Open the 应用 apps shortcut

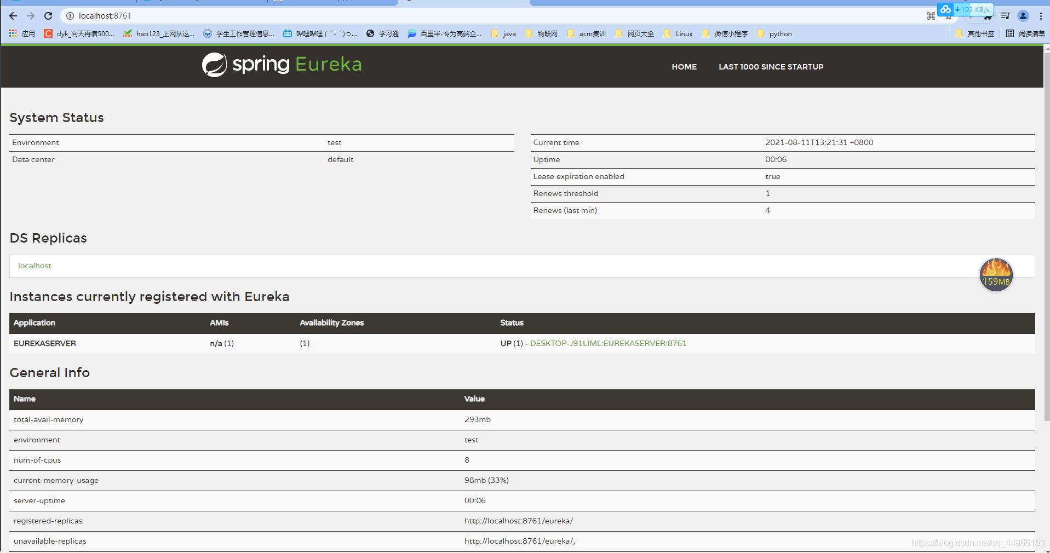click(x=22, y=33)
